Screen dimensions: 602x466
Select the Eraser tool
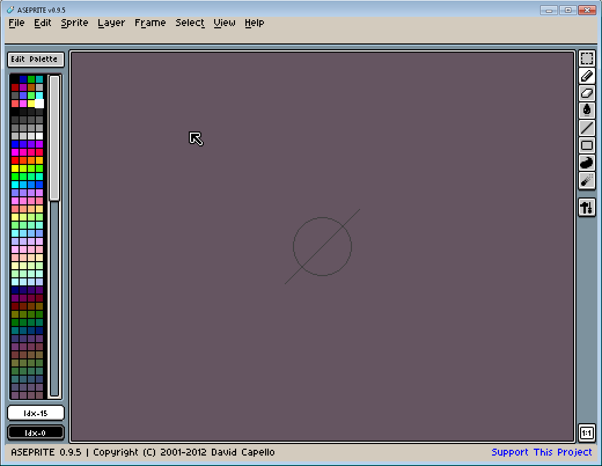(x=586, y=93)
